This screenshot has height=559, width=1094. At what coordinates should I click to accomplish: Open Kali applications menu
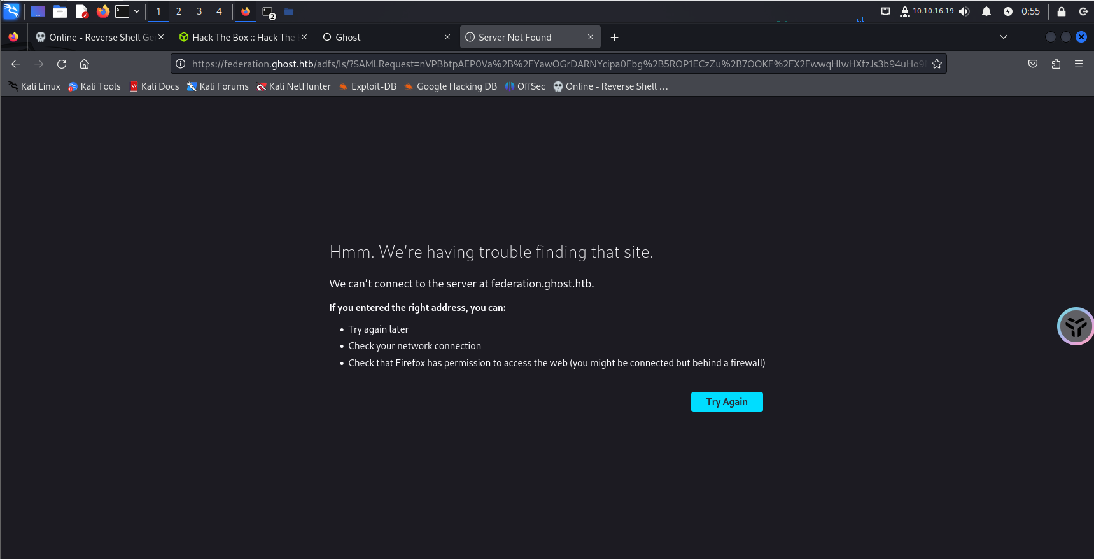11,11
